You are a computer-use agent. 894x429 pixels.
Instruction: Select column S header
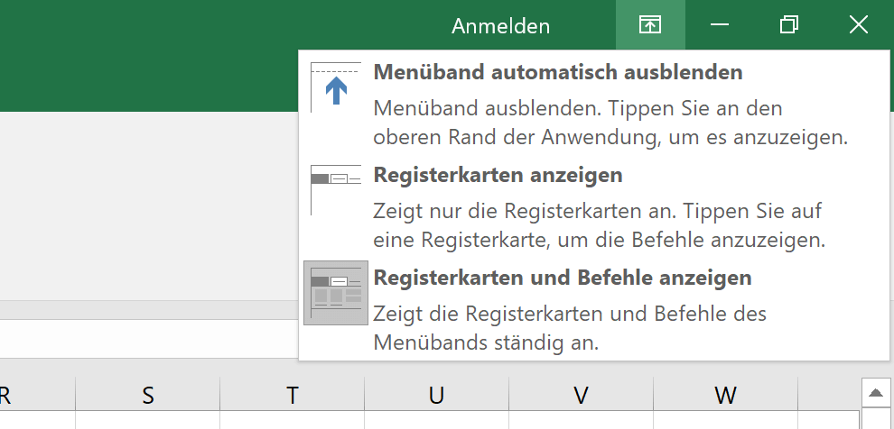[x=148, y=394]
